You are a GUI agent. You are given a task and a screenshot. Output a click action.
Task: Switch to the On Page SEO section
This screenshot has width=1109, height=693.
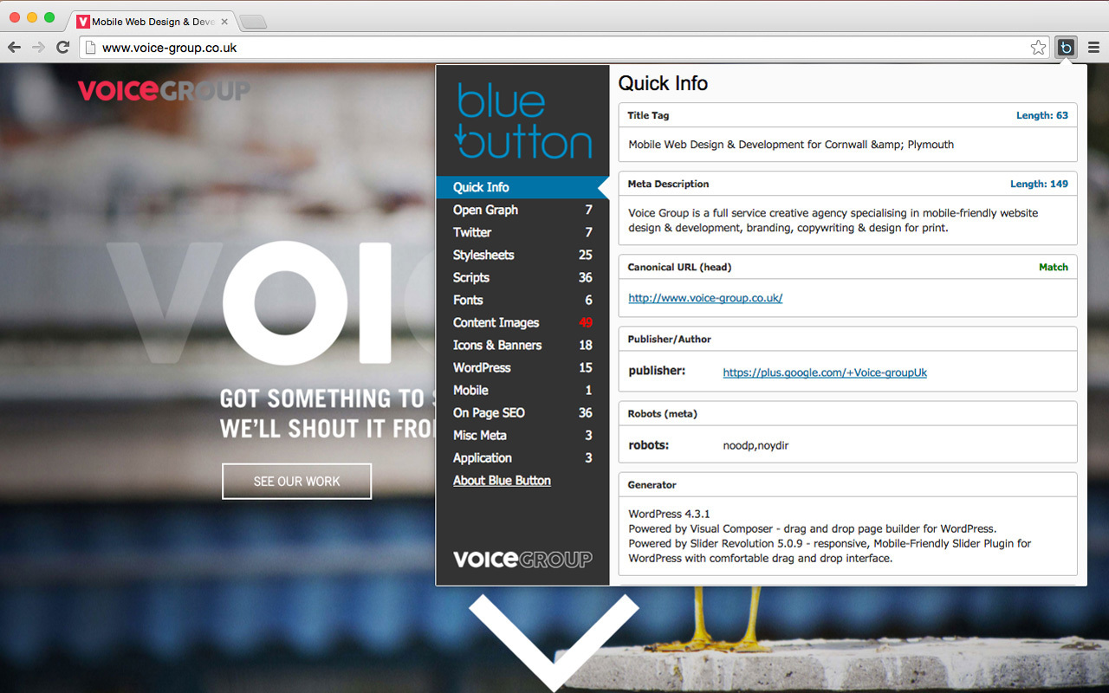(x=488, y=412)
